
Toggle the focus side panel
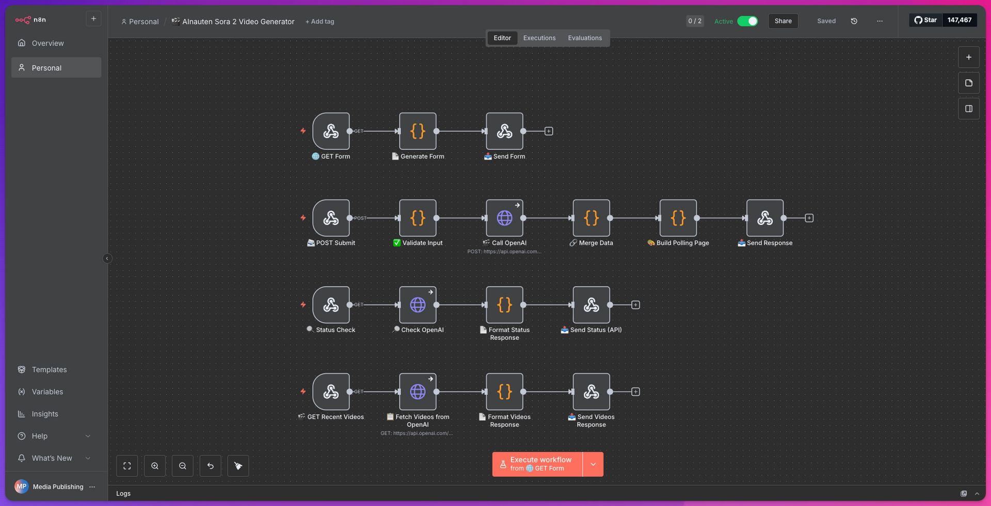[969, 109]
